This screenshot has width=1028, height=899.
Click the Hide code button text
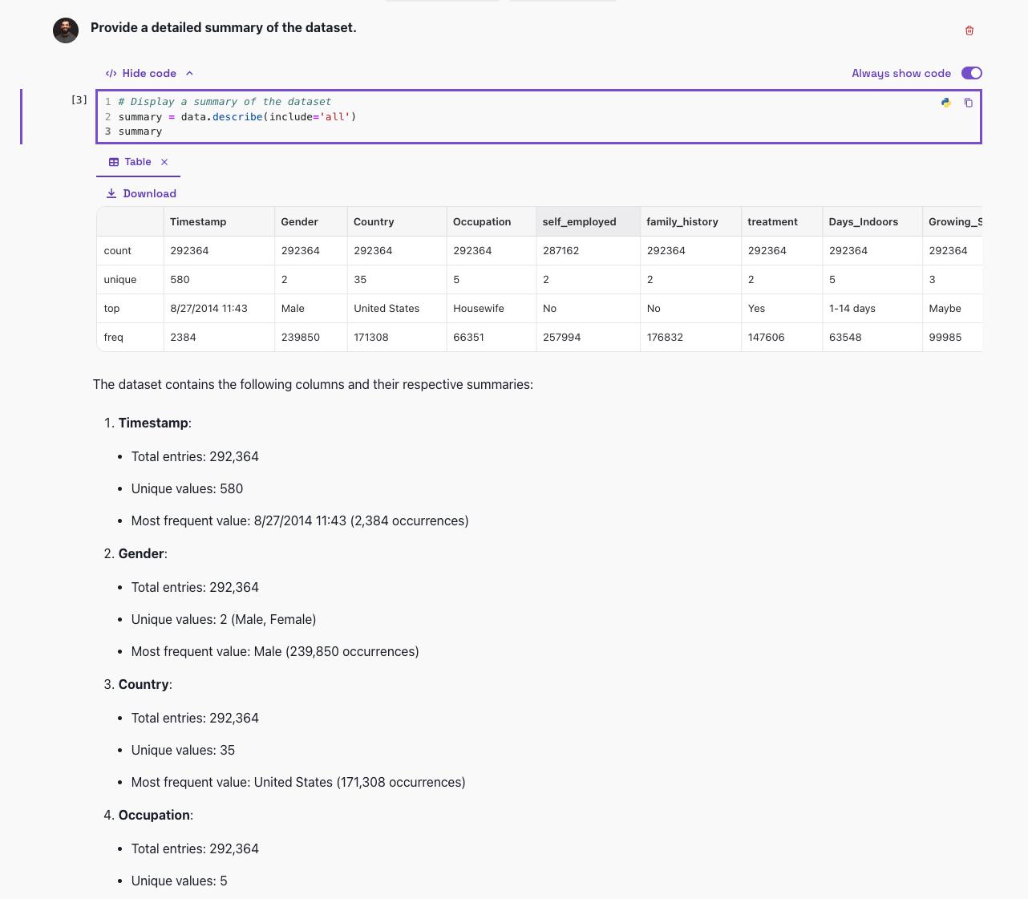click(149, 73)
